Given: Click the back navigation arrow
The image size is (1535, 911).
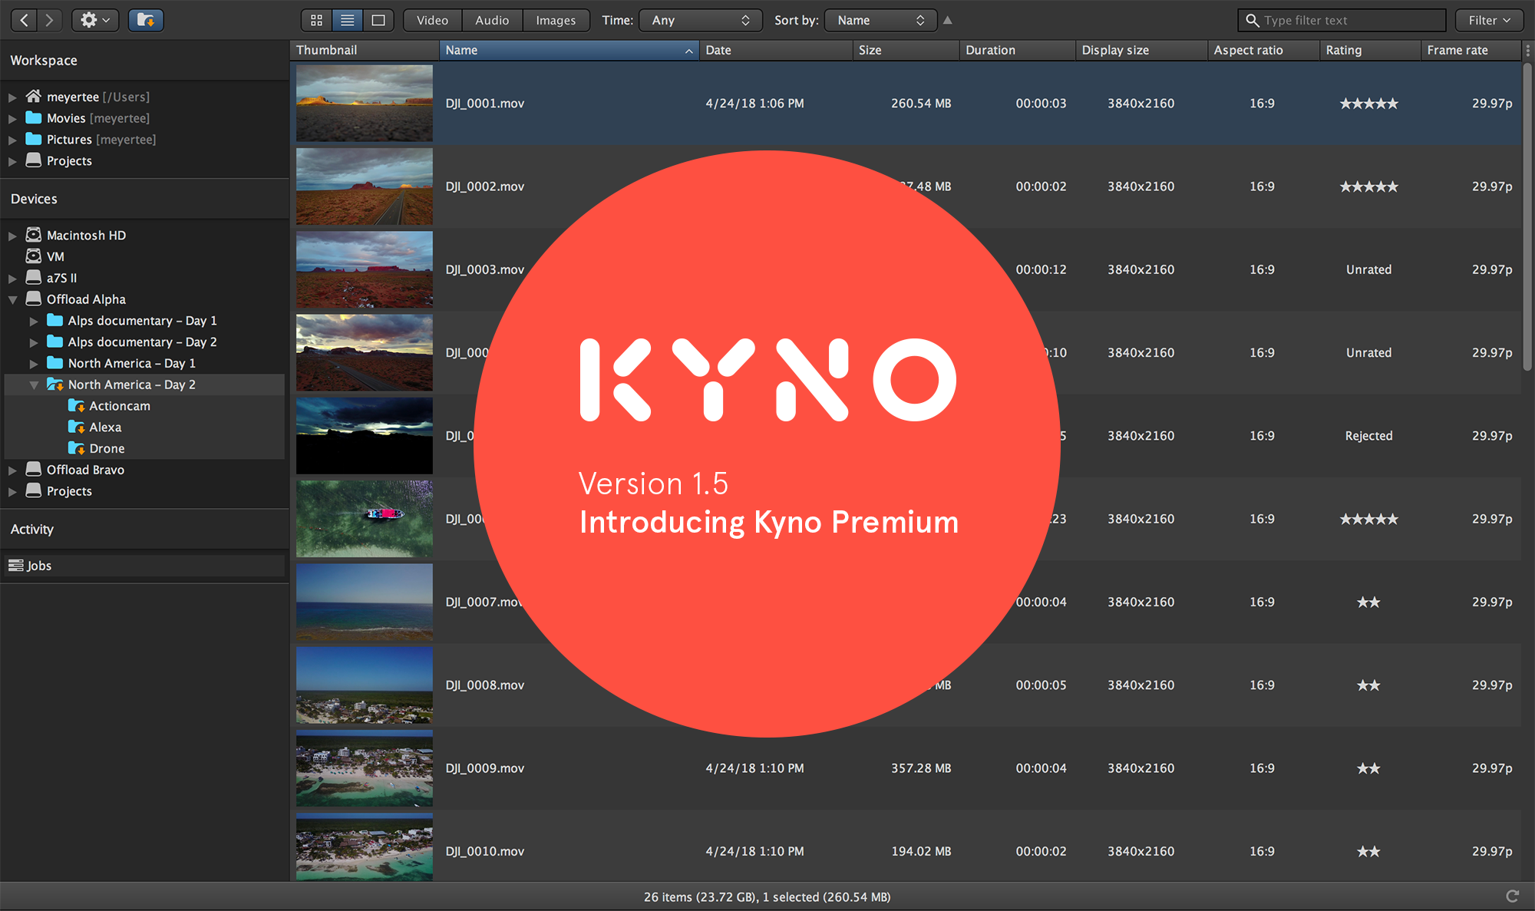Looking at the screenshot, I should click(25, 20).
